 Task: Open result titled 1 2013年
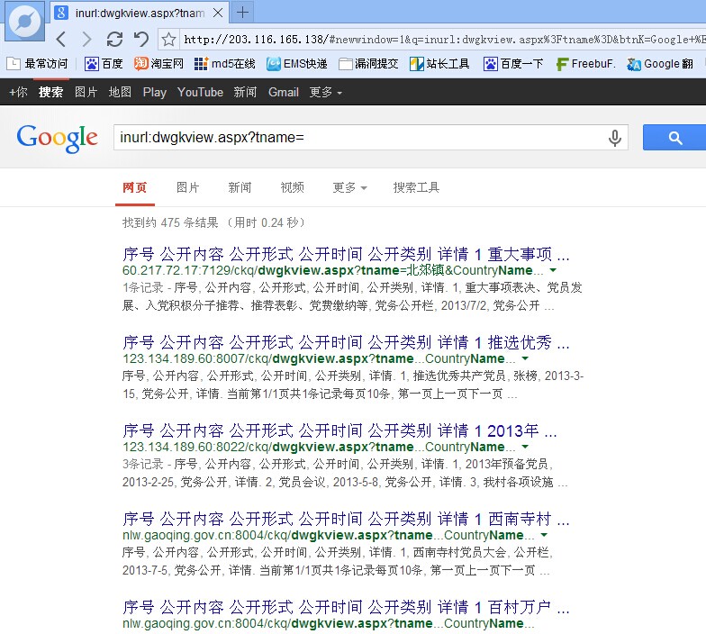click(339, 430)
